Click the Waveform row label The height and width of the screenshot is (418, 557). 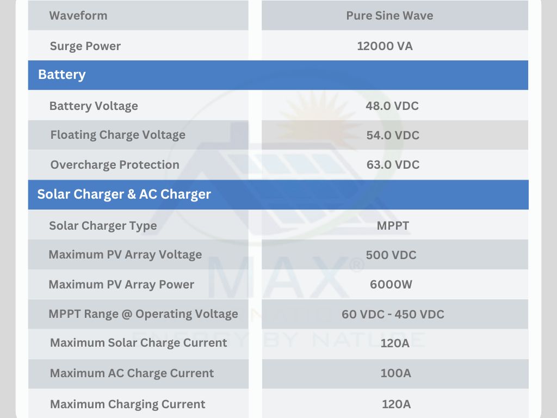click(x=78, y=16)
